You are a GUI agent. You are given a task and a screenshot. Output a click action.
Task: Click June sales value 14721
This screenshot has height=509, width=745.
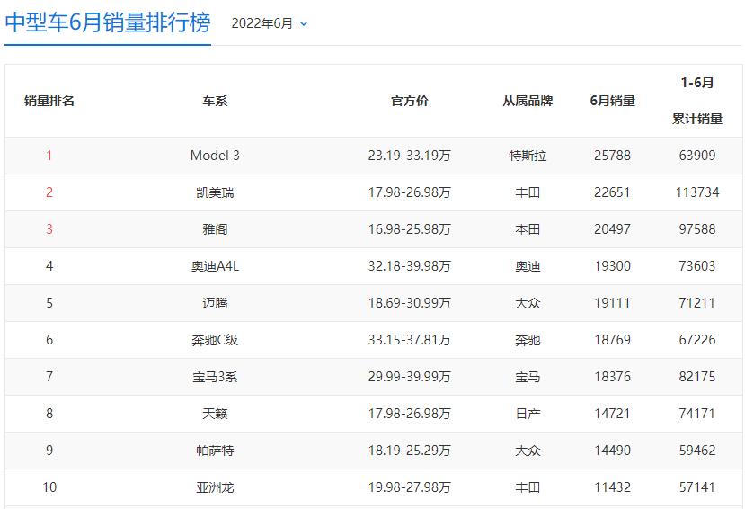612,414
